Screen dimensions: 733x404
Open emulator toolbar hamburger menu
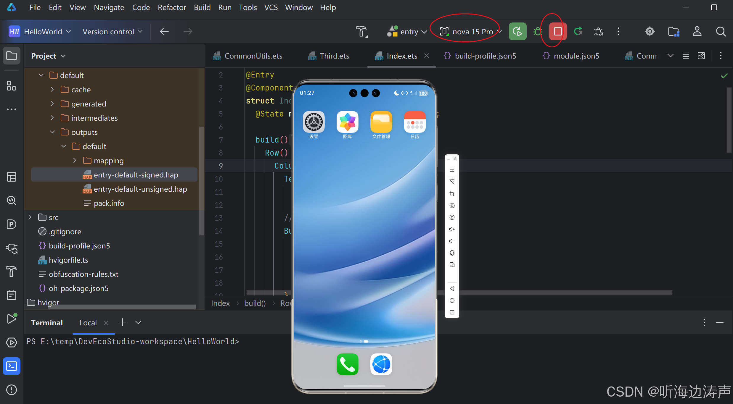pyautogui.click(x=452, y=170)
